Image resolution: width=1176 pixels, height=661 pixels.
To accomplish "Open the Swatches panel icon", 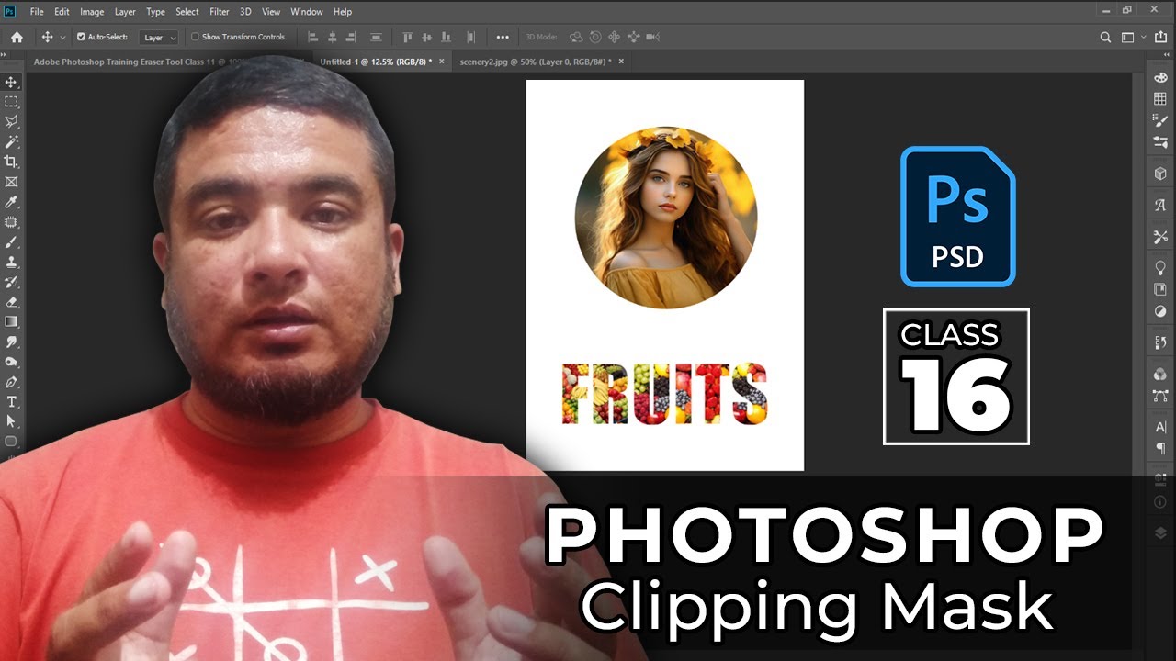I will pyautogui.click(x=1160, y=99).
